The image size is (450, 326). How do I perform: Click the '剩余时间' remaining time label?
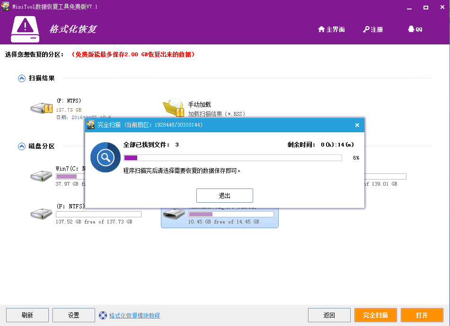click(301, 145)
